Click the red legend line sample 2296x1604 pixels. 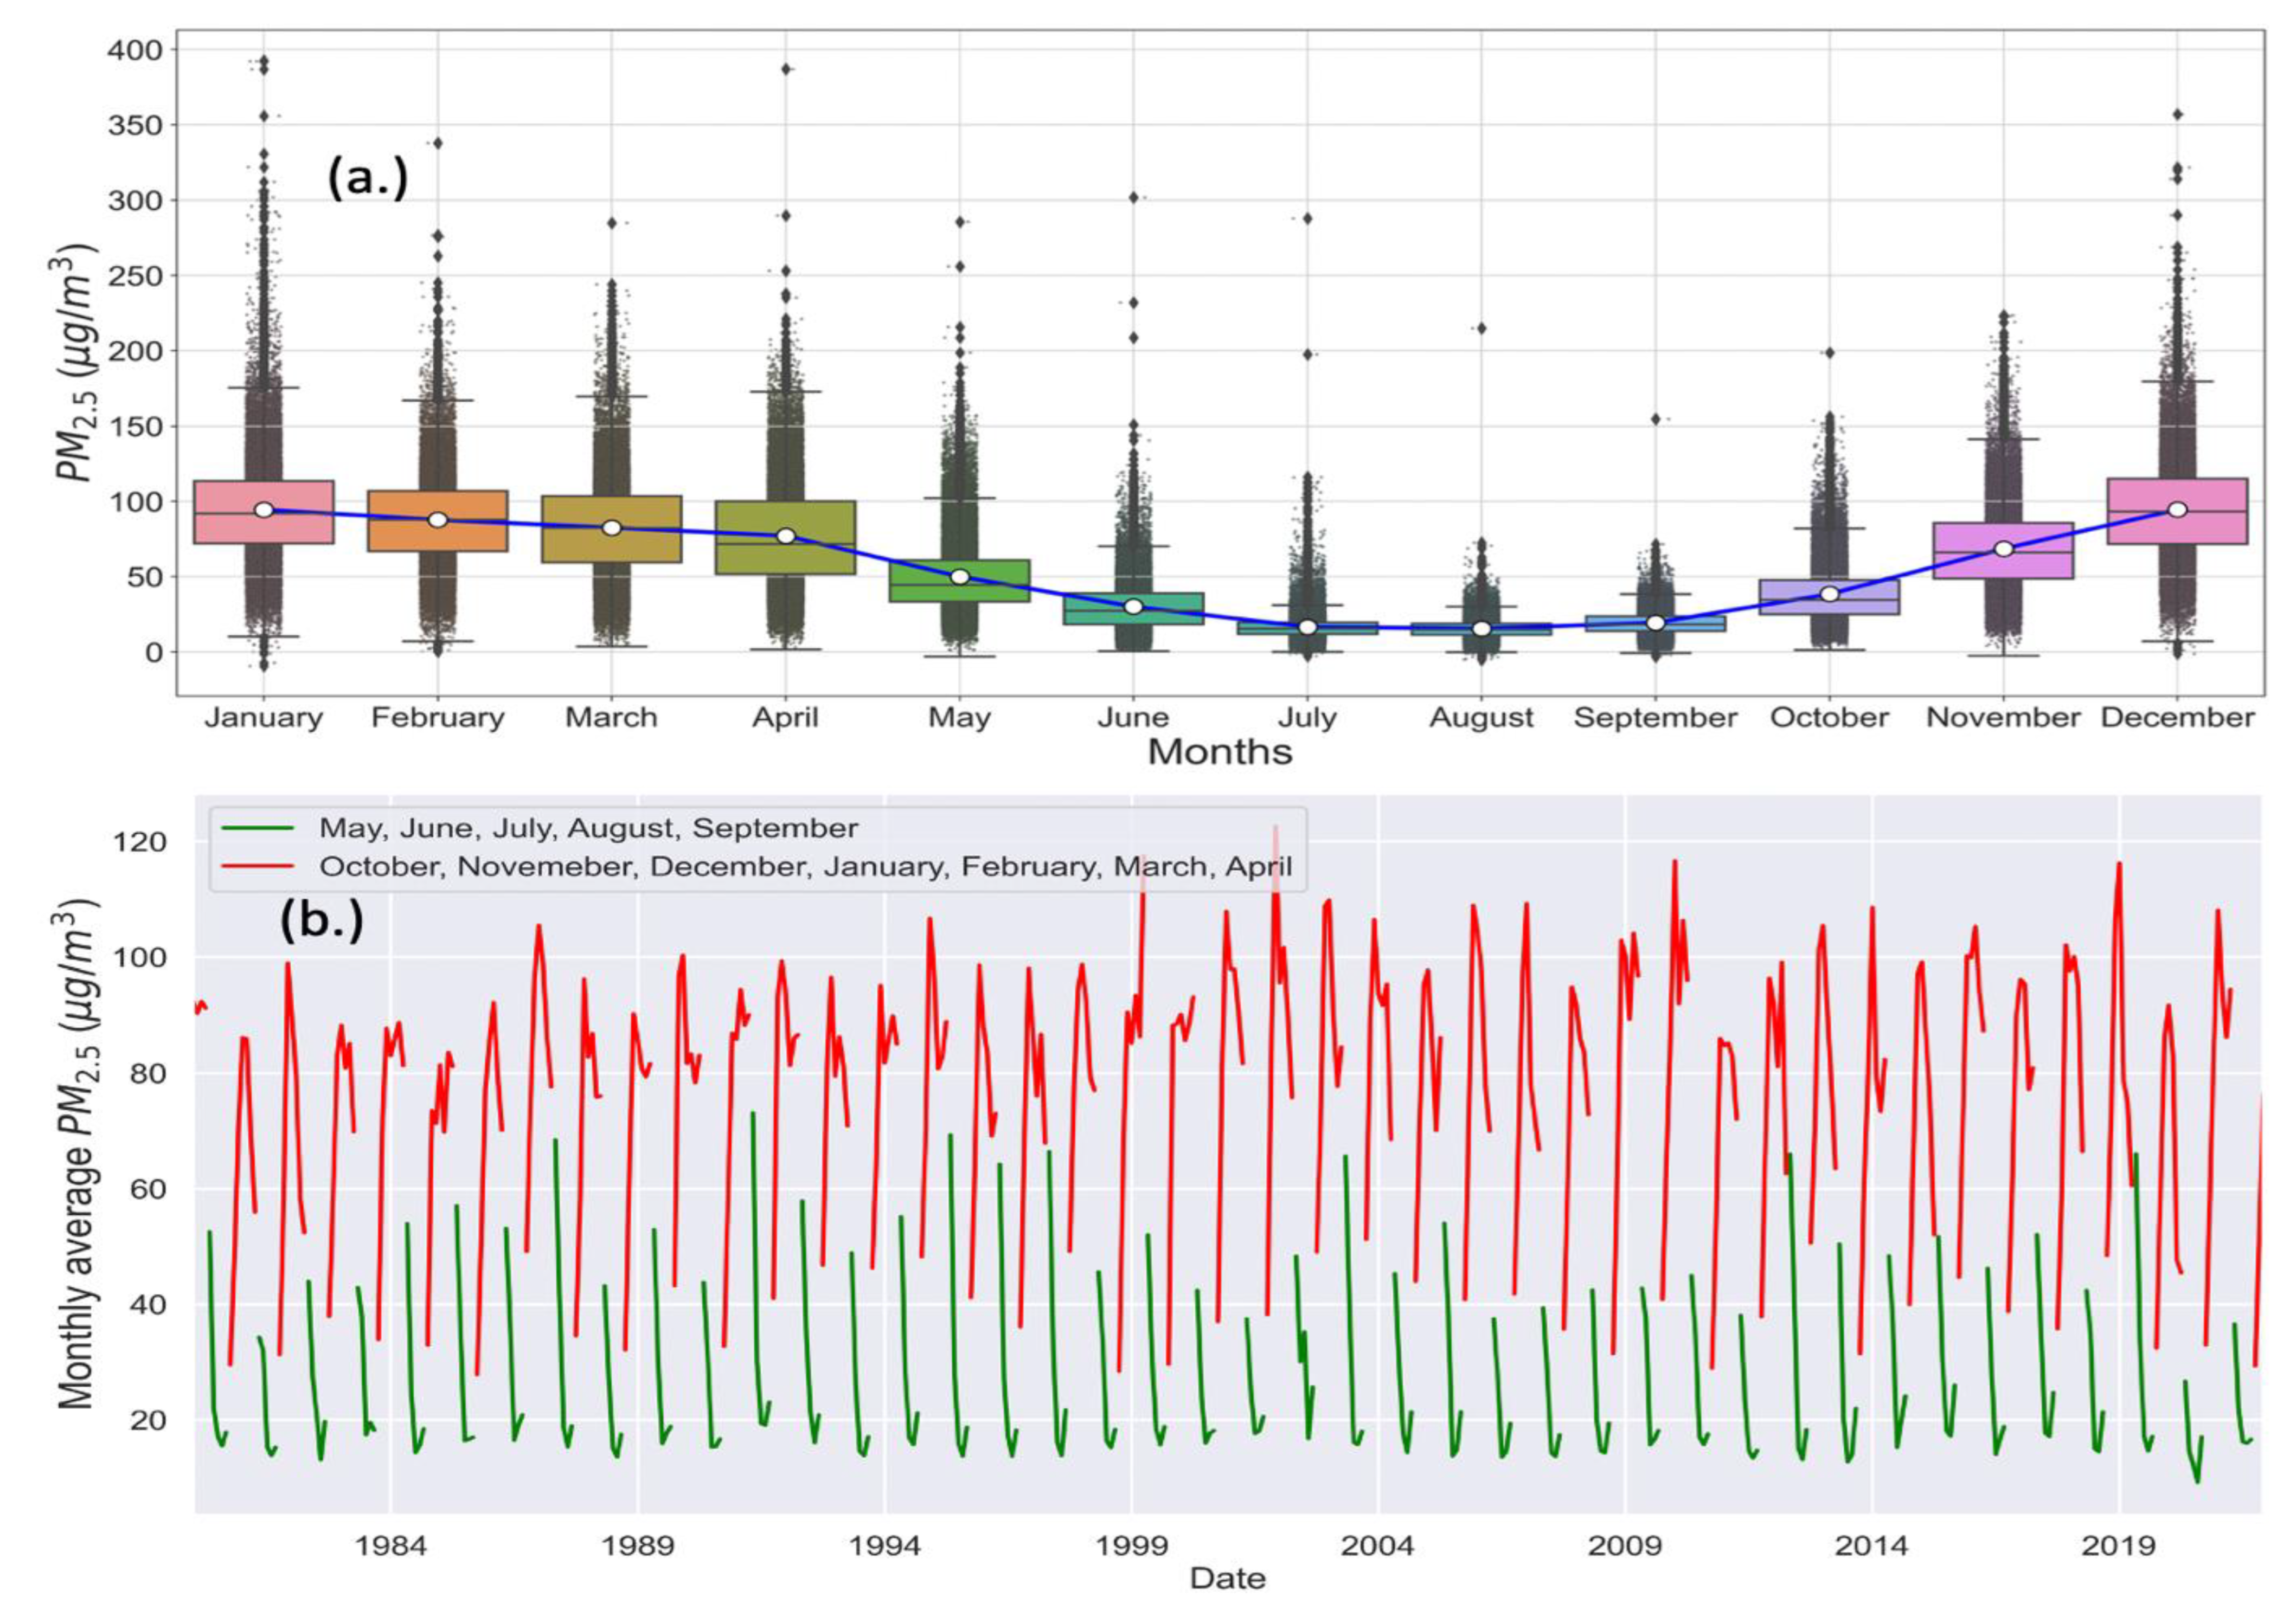pos(256,866)
